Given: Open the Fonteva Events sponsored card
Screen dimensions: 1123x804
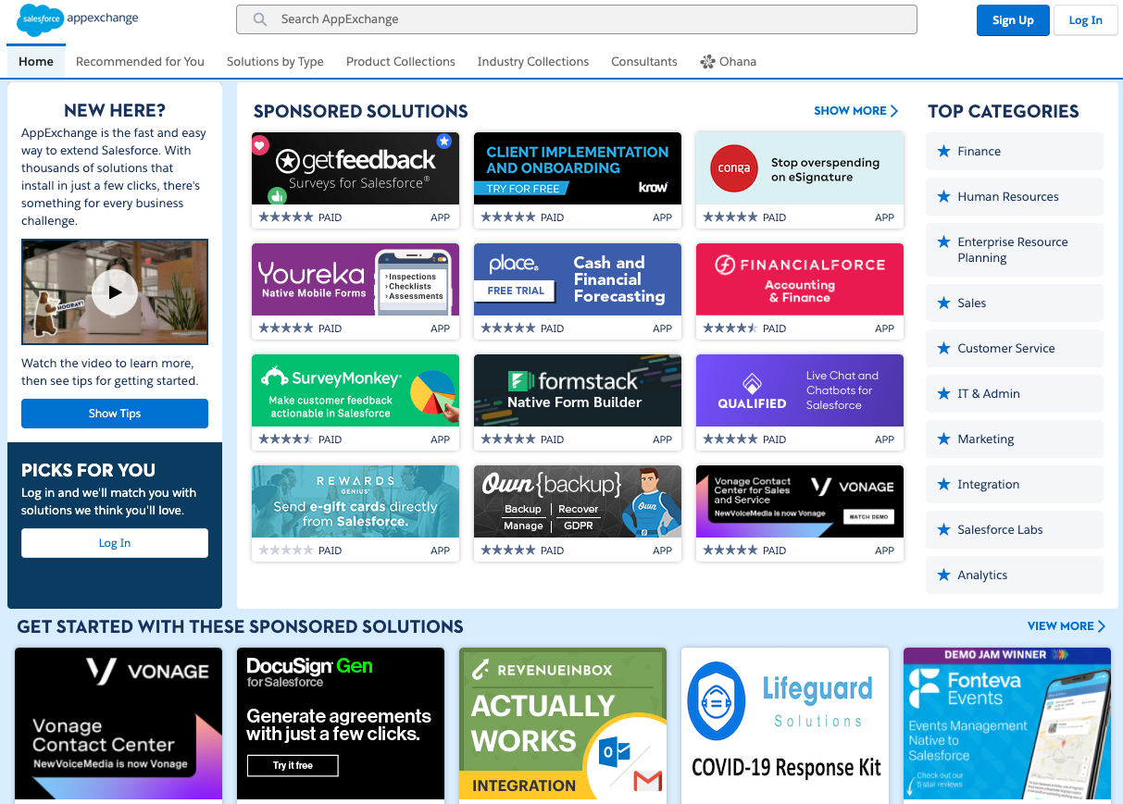Looking at the screenshot, I should click(1007, 725).
